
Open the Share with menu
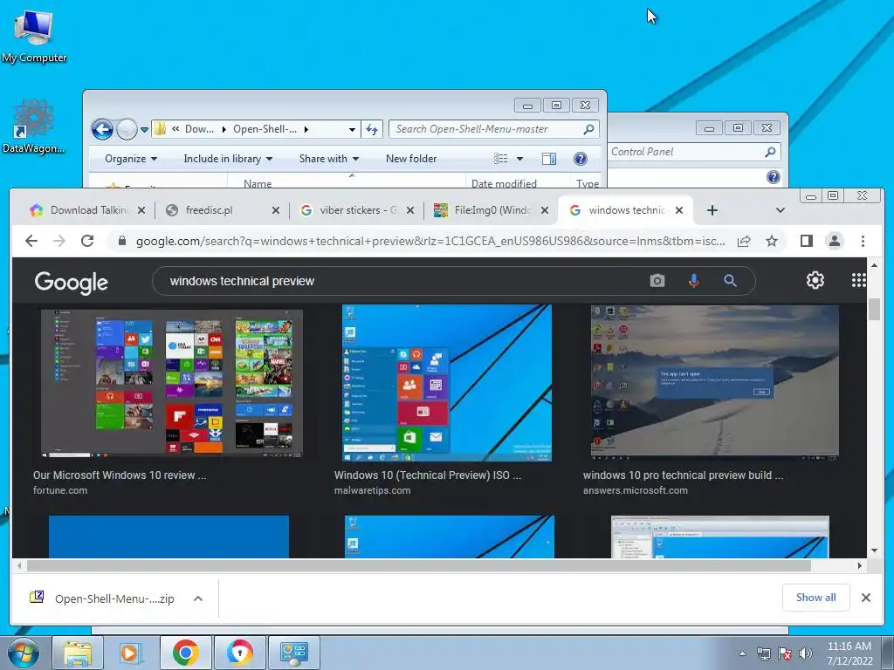tap(328, 159)
